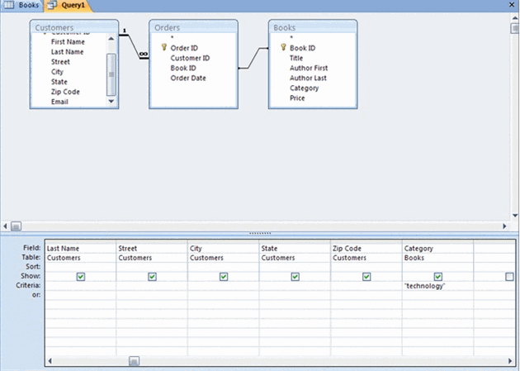Click the Customers table title bar
This screenshot has height=371, width=520.
coord(74,27)
